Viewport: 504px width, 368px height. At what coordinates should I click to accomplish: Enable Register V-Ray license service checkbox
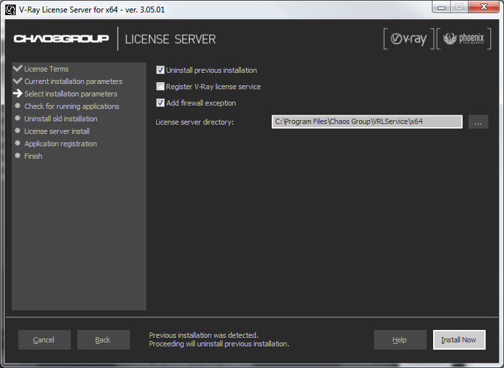[160, 86]
